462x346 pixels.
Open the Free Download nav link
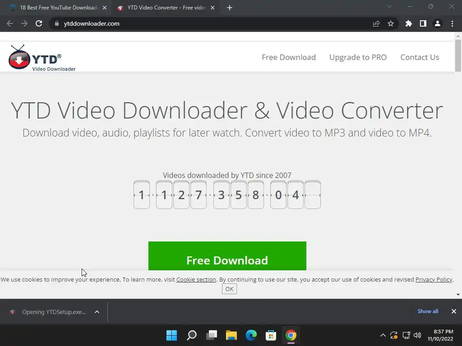(x=289, y=57)
